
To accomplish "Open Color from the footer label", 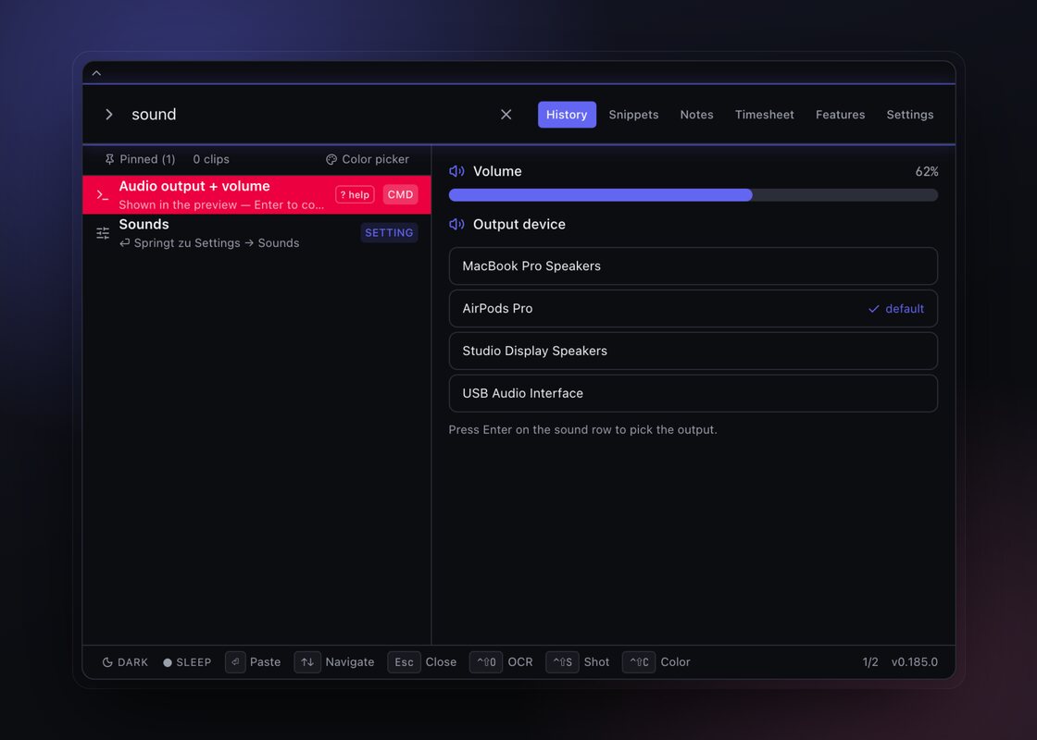I will [x=675, y=662].
